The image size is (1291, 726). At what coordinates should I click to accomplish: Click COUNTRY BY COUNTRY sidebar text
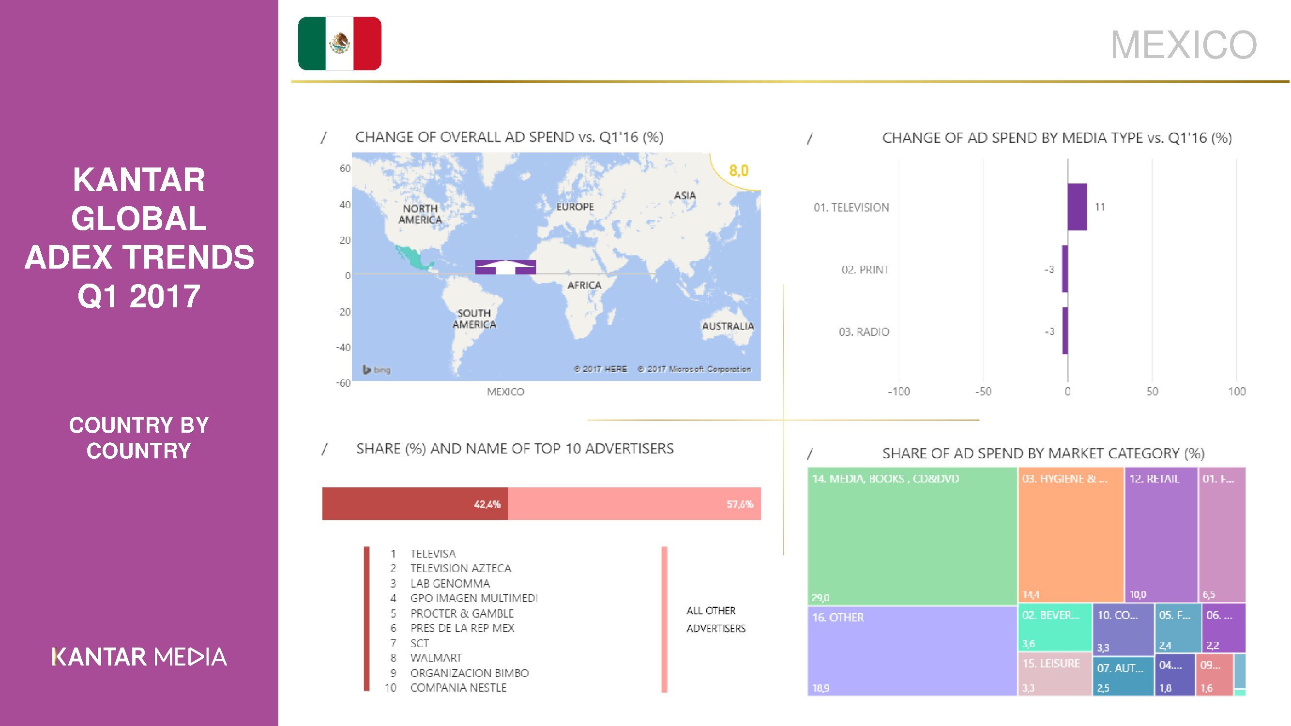tap(139, 438)
